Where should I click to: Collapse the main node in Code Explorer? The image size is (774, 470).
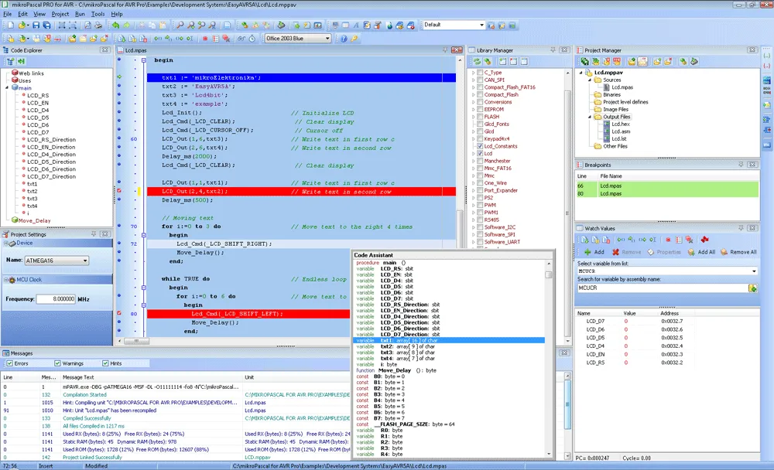(x=7, y=88)
